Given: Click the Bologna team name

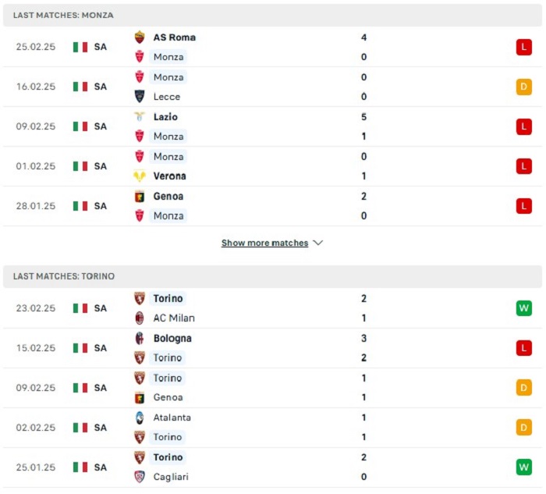Looking at the screenshot, I should [172, 339].
